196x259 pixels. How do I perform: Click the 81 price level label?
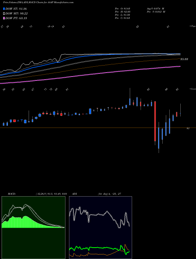point(188,128)
